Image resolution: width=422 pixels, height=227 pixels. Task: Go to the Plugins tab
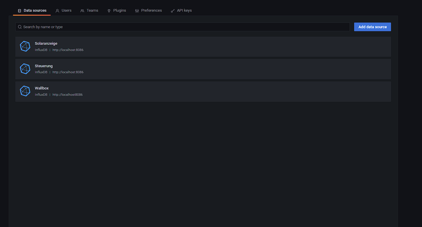click(x=120, y=11)
